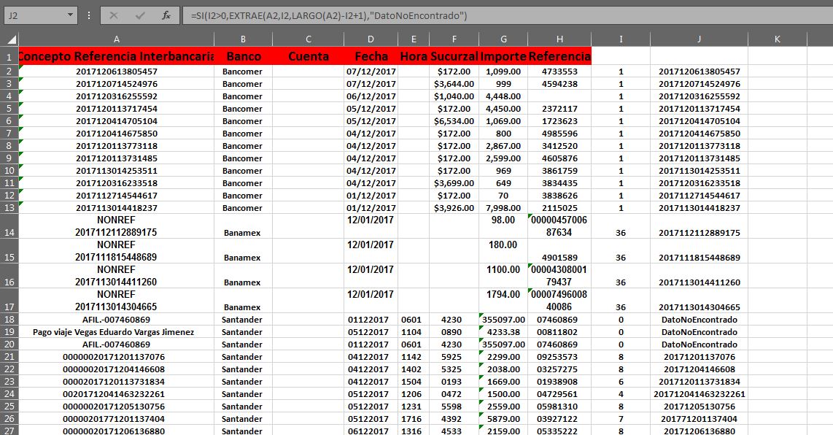Click the amount 2,867.00
This screenshot has width=833, height=435.
pyautogui.click(x=503, y=146)
